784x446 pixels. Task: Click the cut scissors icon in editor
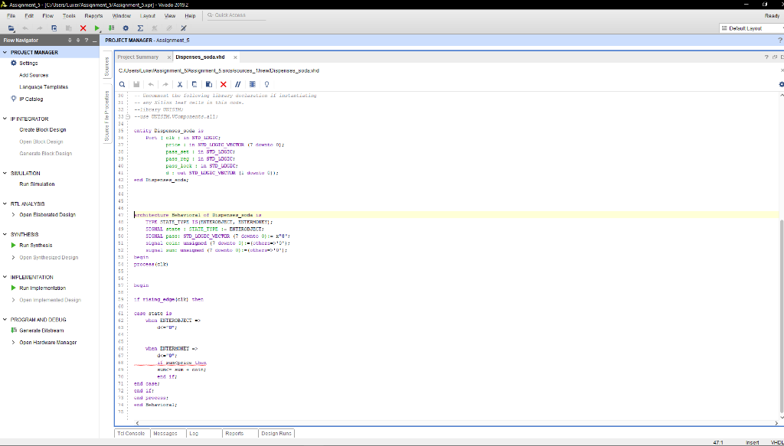[180, 84]
